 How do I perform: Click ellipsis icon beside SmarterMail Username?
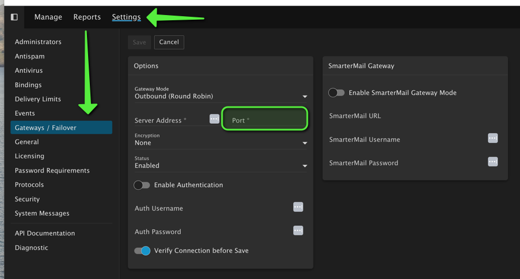[x=492, y=138]
